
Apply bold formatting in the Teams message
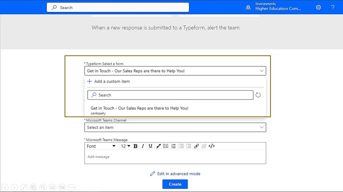click(x=135, y=146)
